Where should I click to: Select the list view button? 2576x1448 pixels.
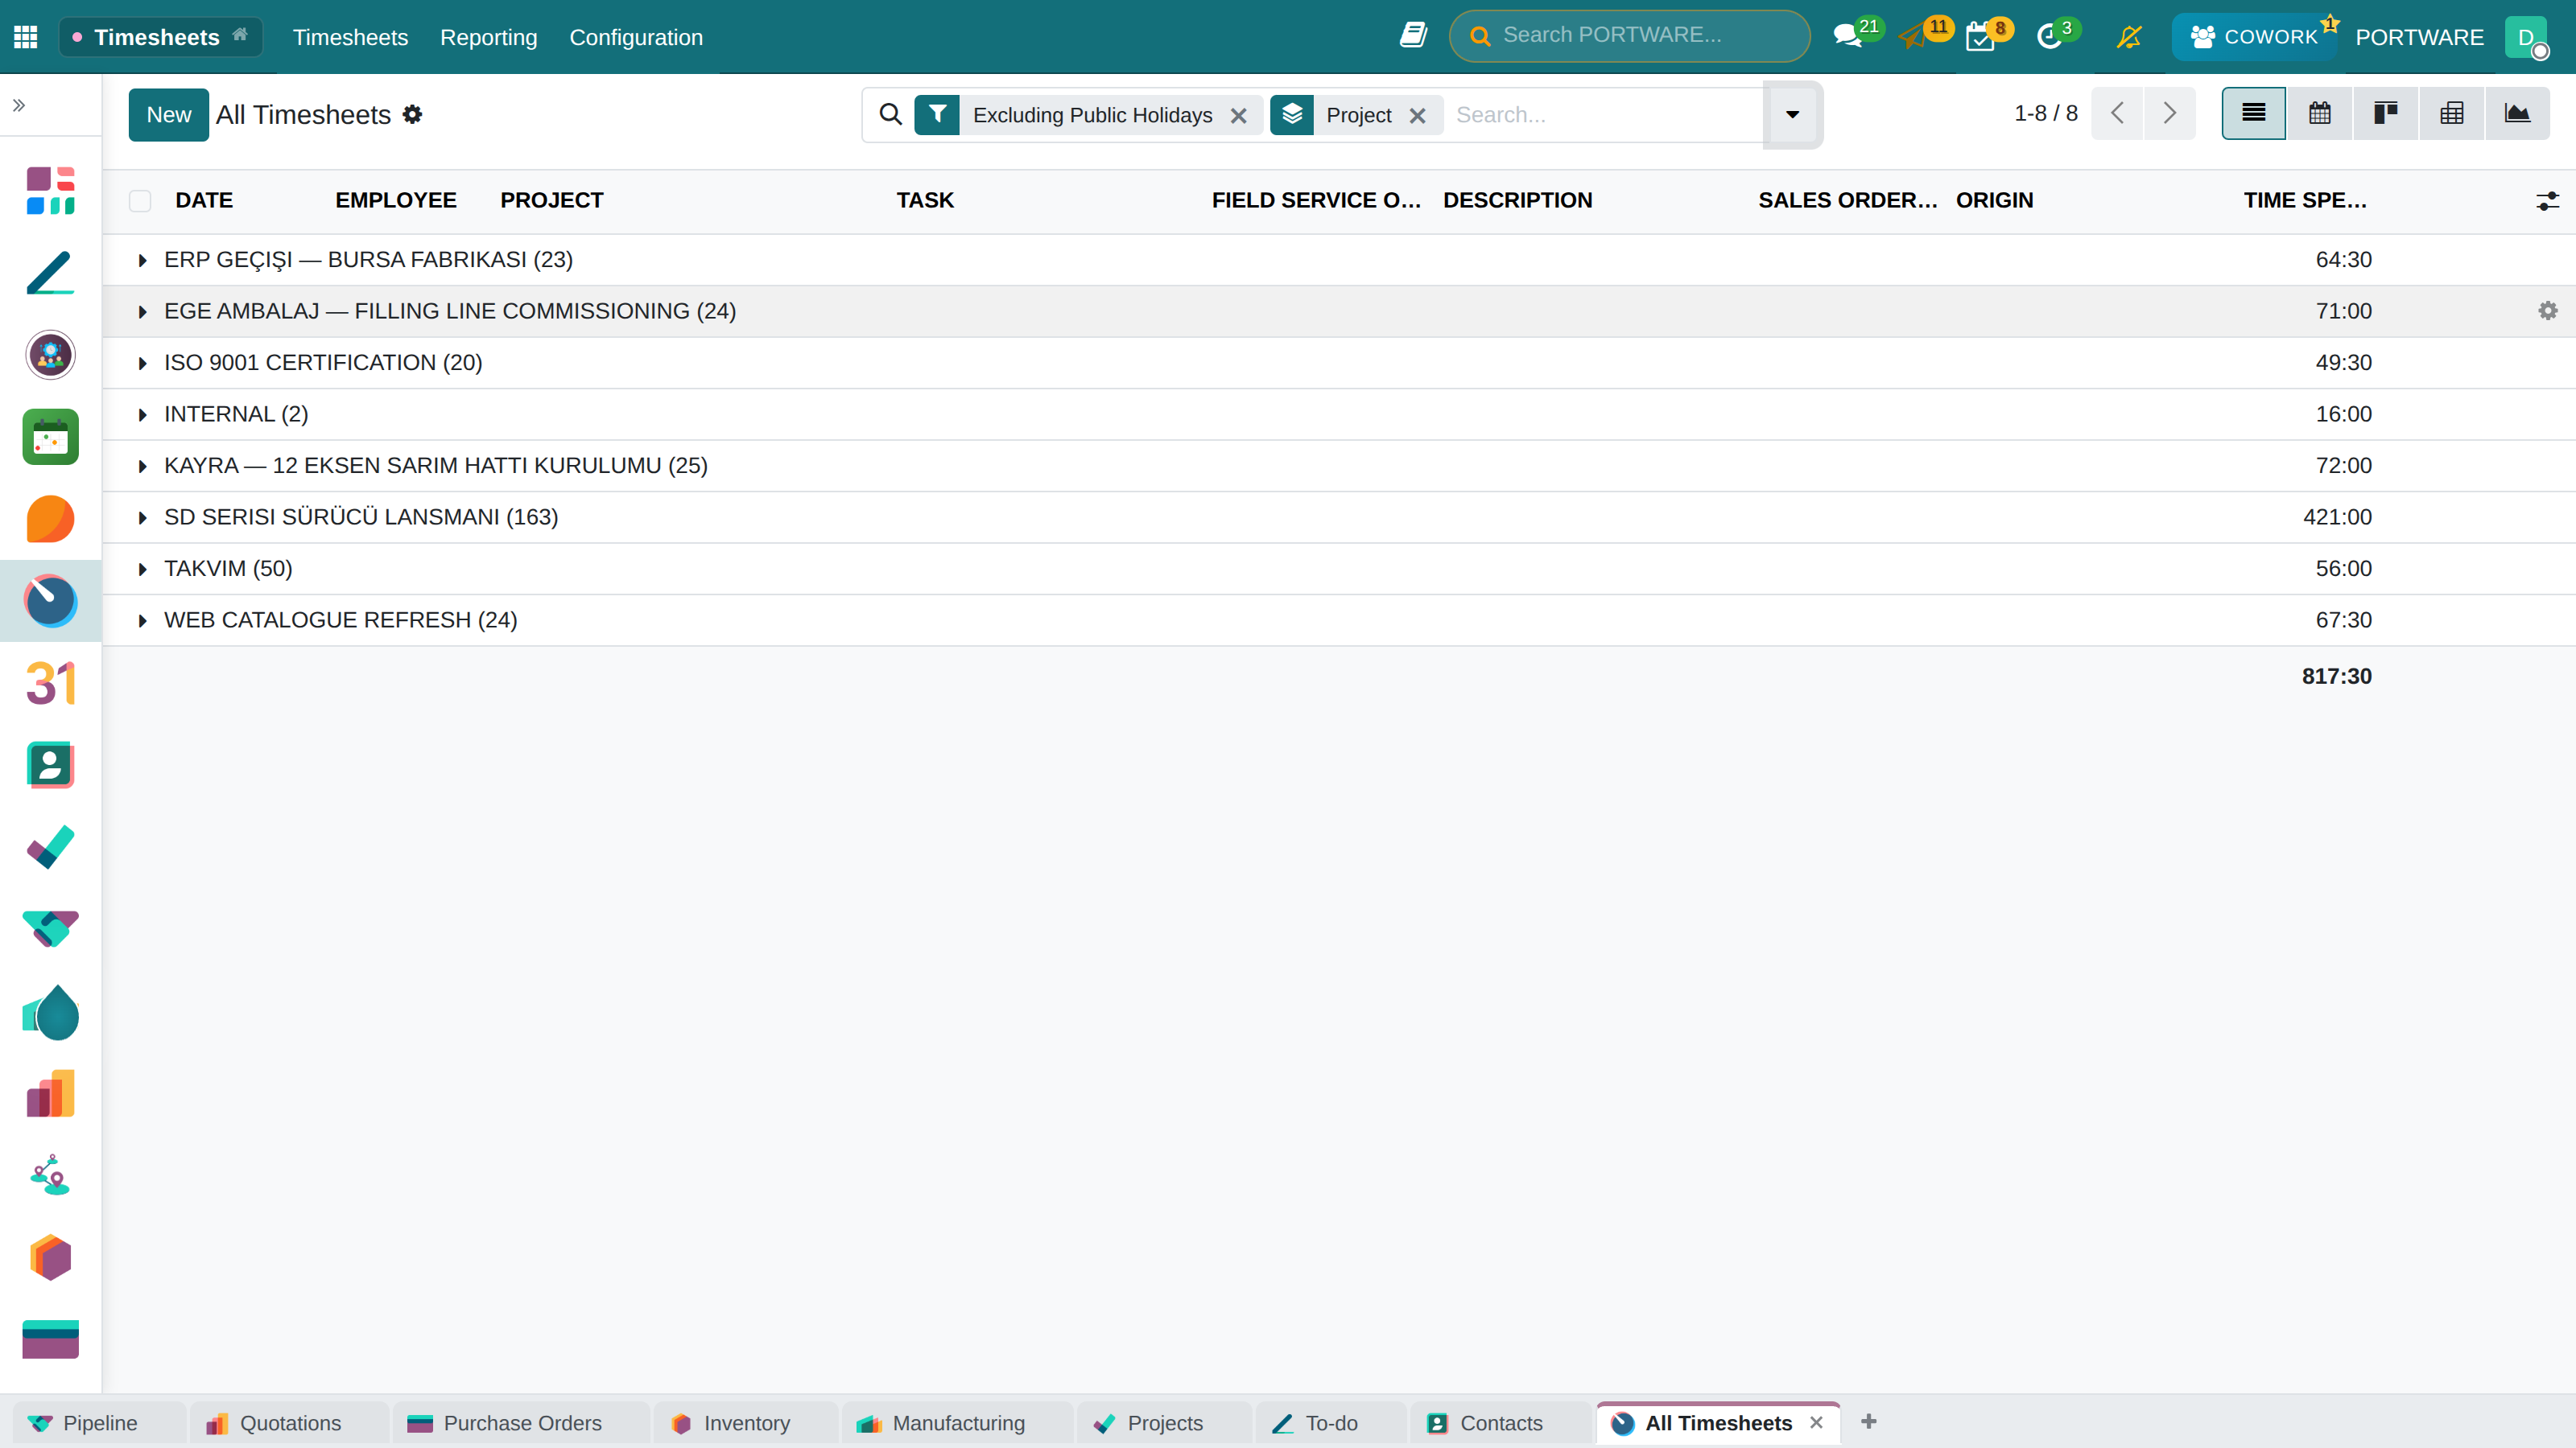2254,114
